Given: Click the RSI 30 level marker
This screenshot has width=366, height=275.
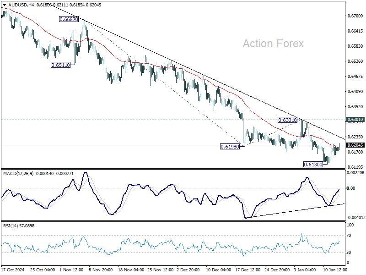Looking at the screenshot, I should tap(349, 253).
